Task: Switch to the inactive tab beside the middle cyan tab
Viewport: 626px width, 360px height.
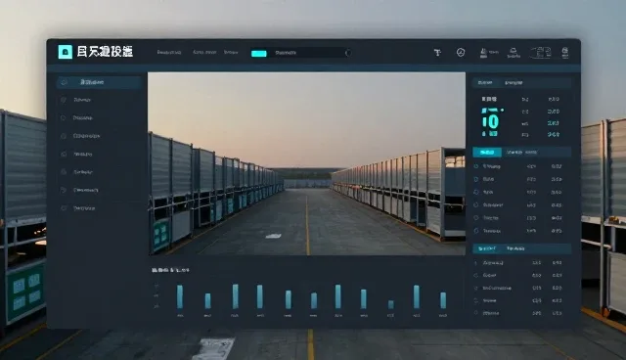Action: (521, 152)
